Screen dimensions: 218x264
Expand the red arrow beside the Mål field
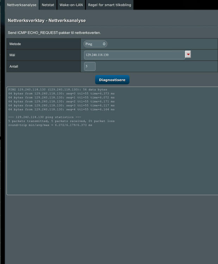click(x=188, y=55)
